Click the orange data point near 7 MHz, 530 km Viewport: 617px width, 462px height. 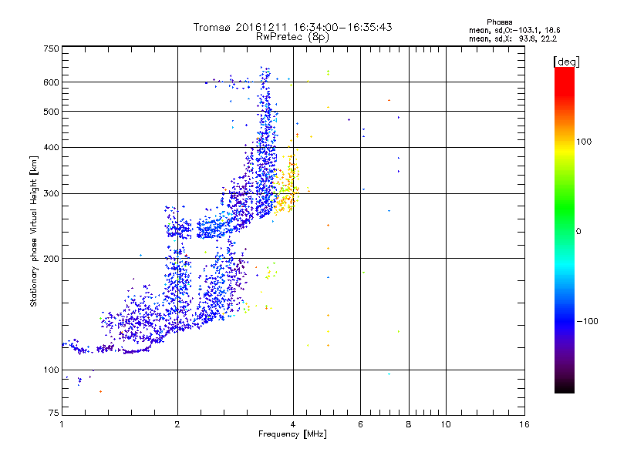click(389, 101)
